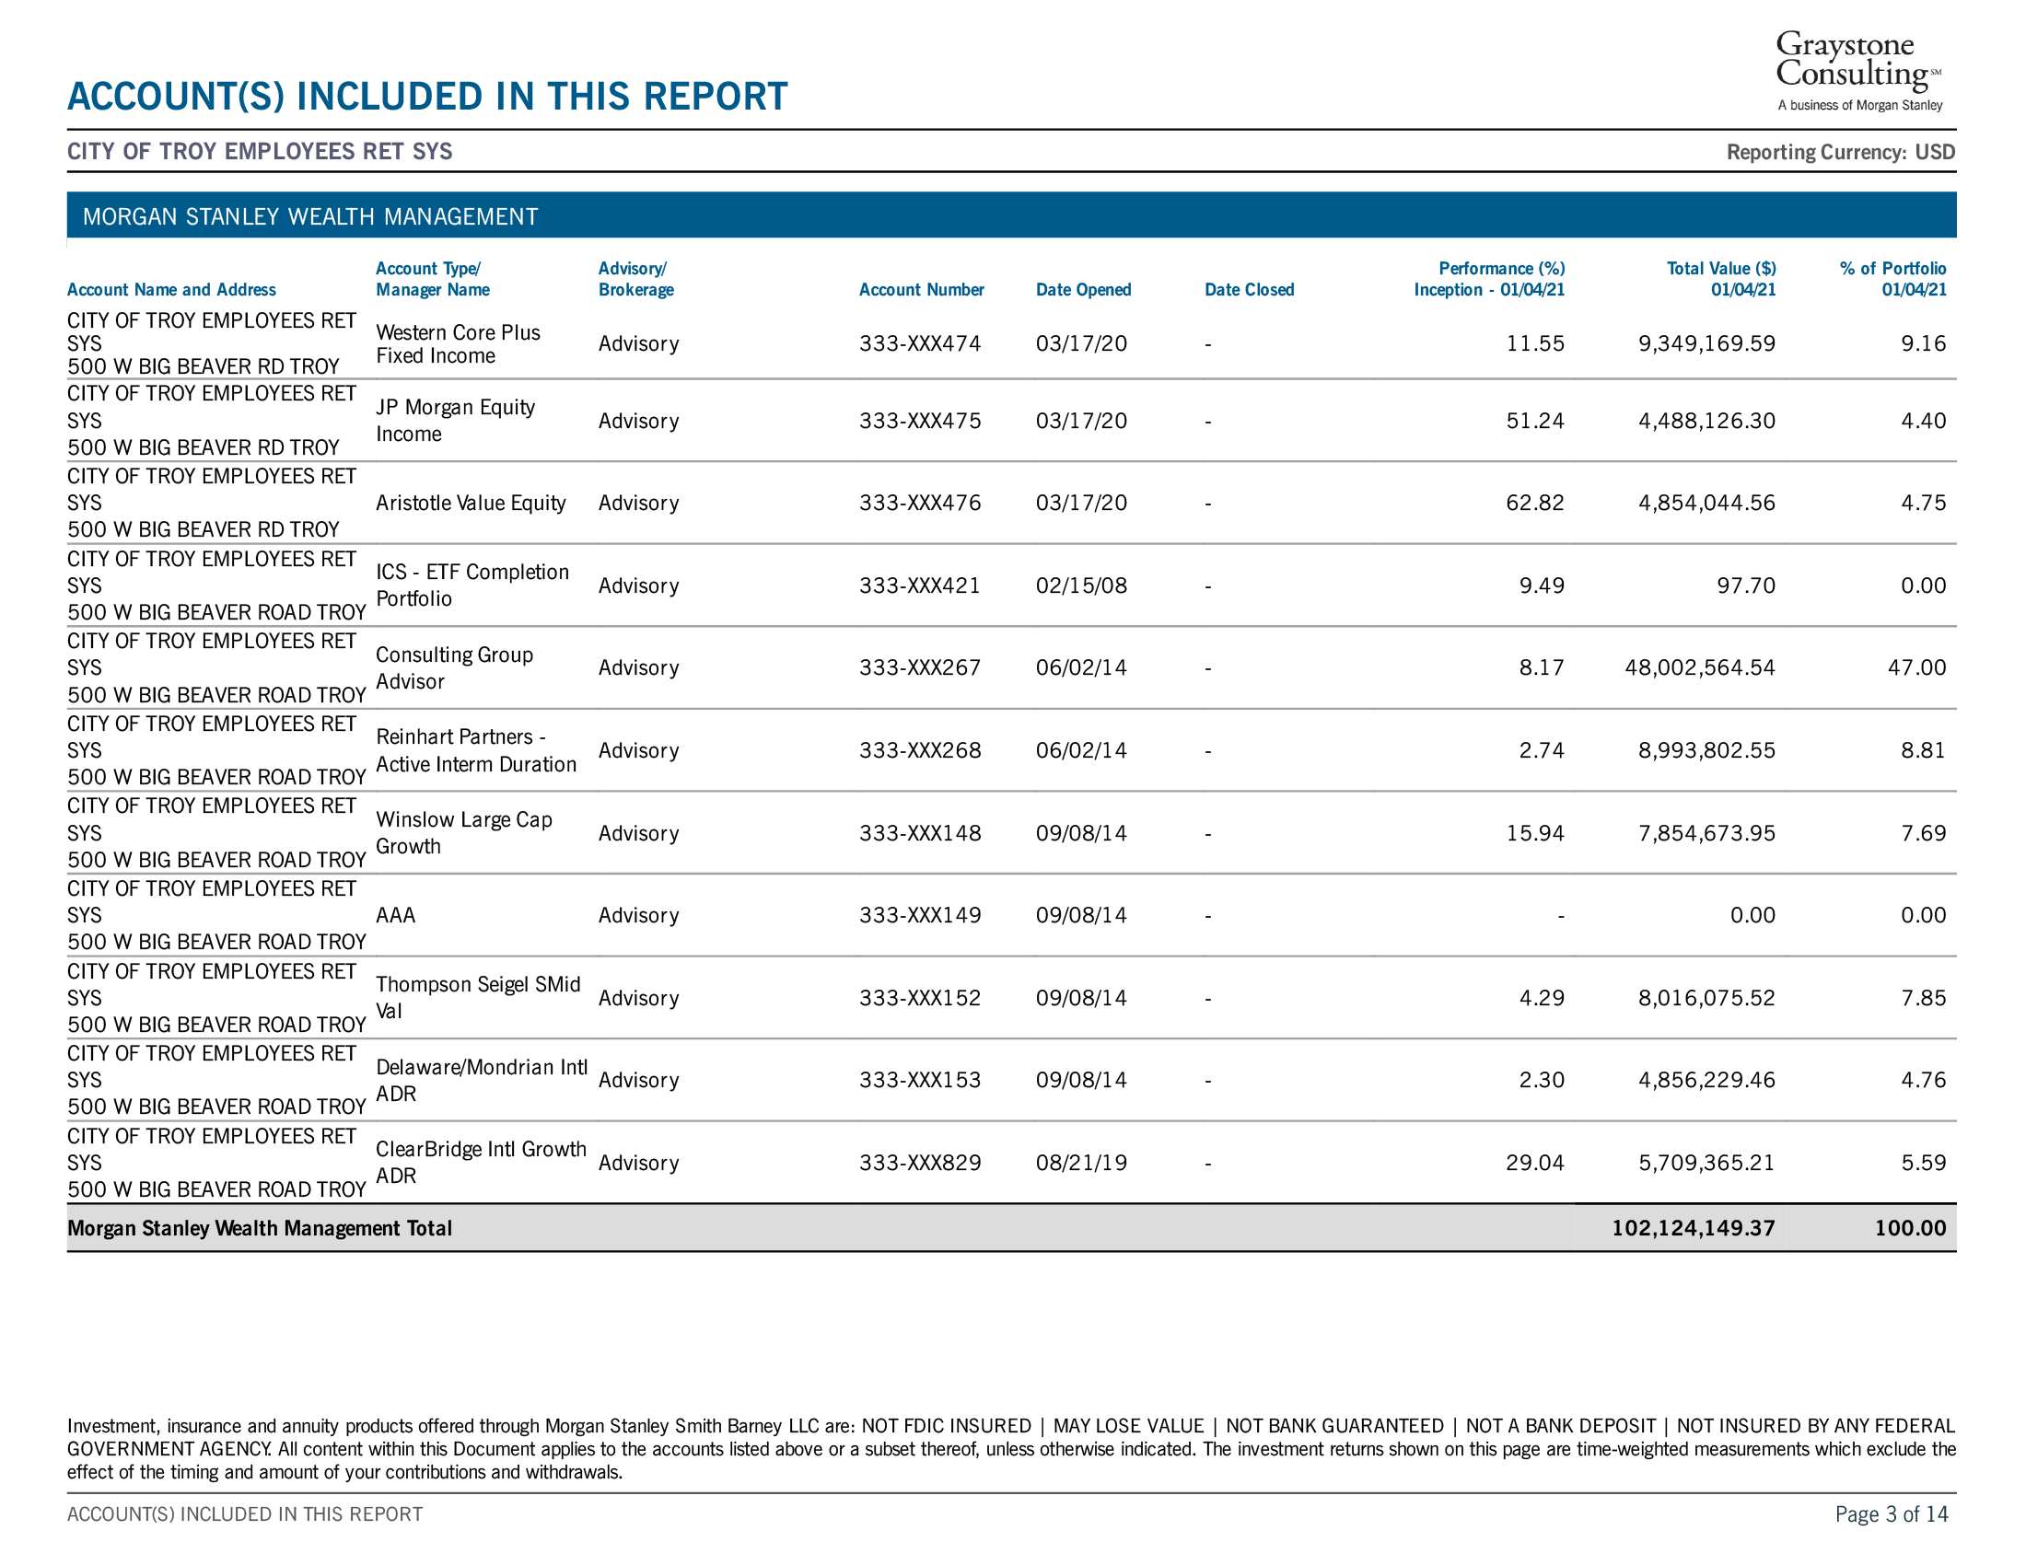Click account number 333-XXX476
The height and width of the screenshot is (1565, 2026).
pyautogui.click(x=919, y=503)
